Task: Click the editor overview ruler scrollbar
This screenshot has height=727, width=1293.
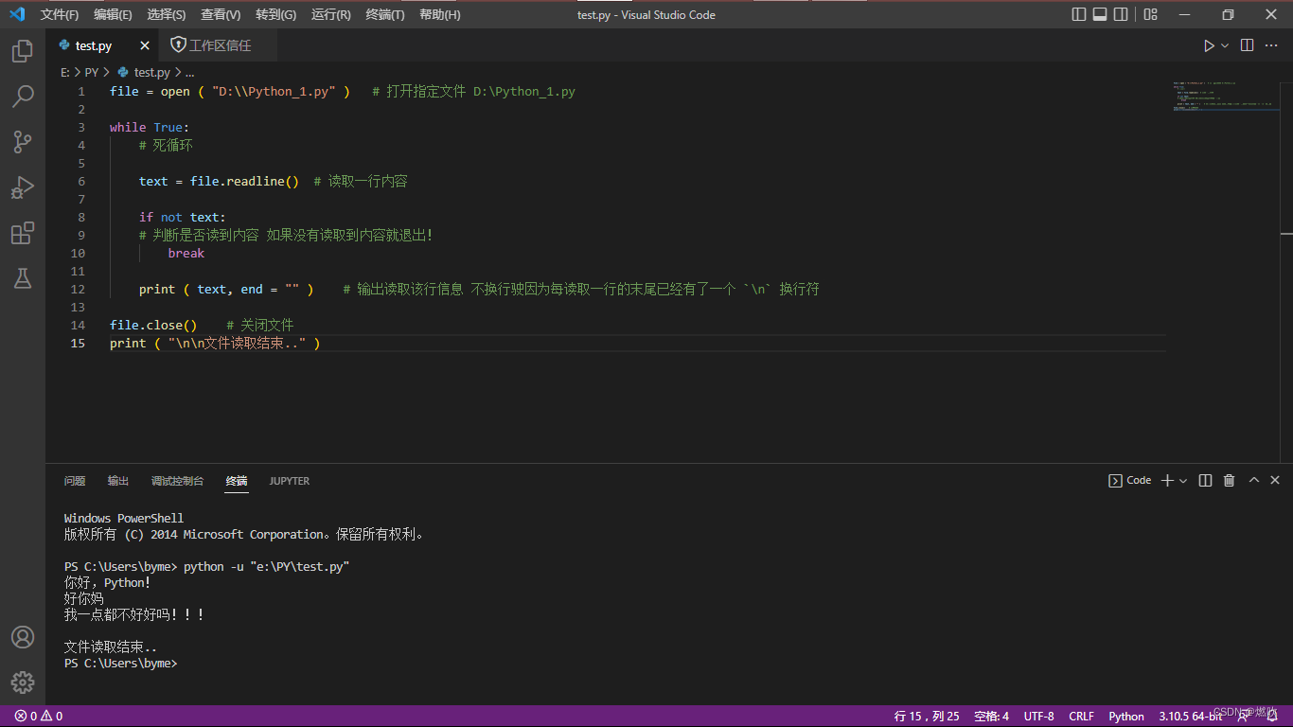Action: [1286, 263]
